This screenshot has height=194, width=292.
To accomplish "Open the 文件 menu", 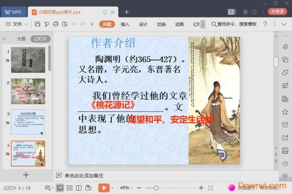I will point(18,24).
